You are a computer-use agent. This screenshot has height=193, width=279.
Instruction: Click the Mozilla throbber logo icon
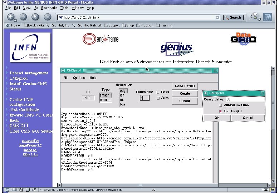[268, 17]
